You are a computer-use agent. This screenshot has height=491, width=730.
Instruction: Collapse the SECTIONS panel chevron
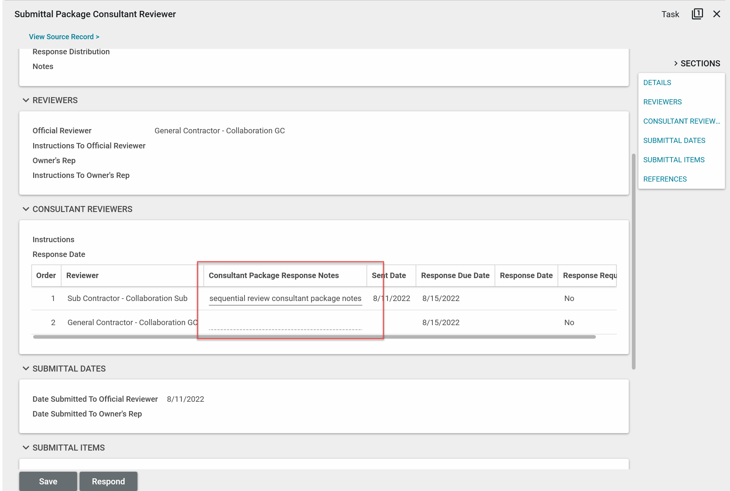tap(675, 63)
